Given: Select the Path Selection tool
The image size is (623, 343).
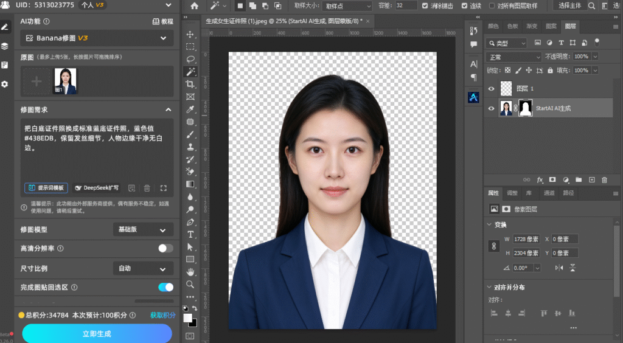Looking at the screenshot, I should 190,247.
